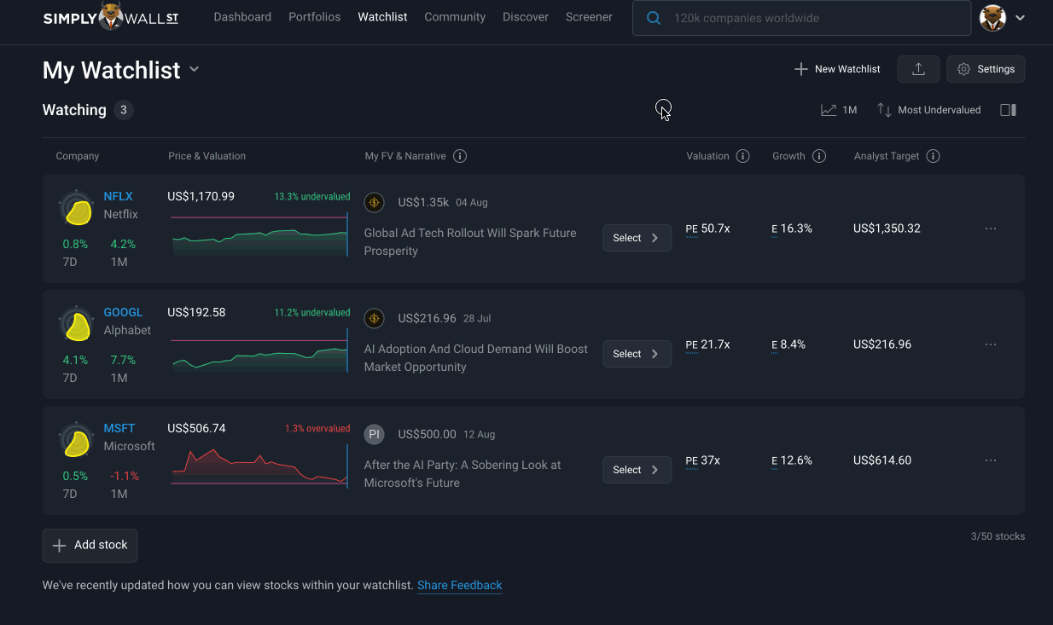Expand the My Watchlist title dropdown
This screenshot has height=625, width=1053.
(195, 70)
